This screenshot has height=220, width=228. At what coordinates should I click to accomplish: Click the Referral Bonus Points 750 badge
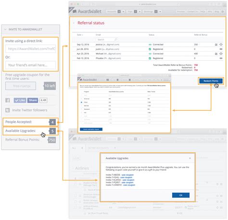point(52,140)
